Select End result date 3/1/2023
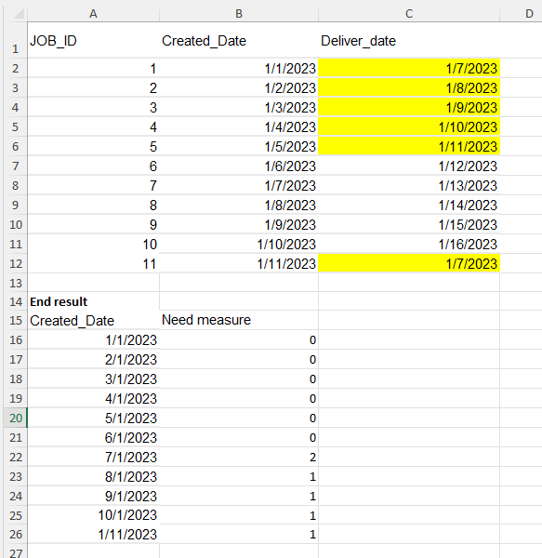Screen dimensions: 542x558 click(x=93, y=379)
